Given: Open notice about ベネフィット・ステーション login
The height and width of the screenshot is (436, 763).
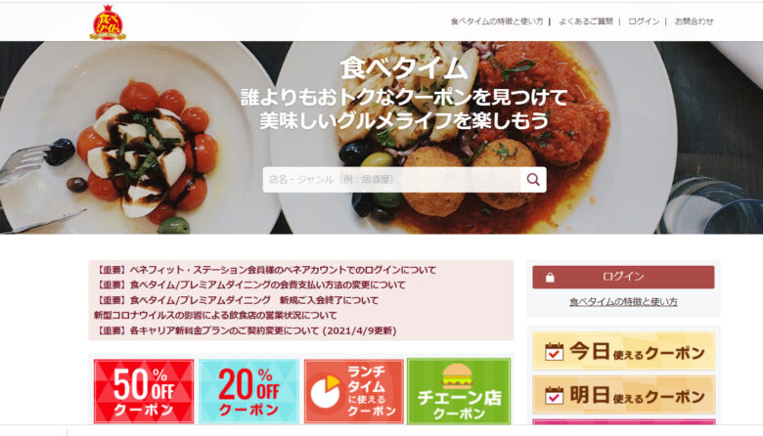Looking at the screenshot, I should click(265, 270).
